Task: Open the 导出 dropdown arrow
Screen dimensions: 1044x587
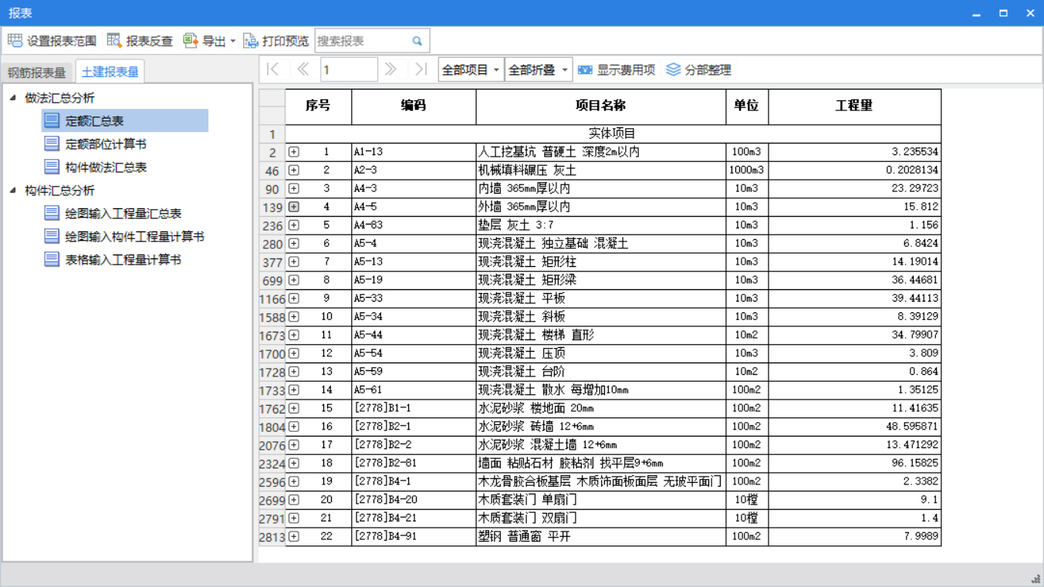Action: pyautogui.click(x=233, y=42)
